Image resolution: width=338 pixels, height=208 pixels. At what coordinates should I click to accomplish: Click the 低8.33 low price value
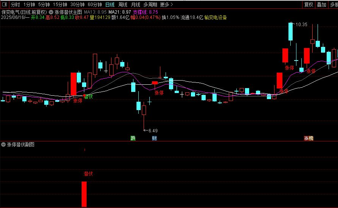[x=67, y=17]
